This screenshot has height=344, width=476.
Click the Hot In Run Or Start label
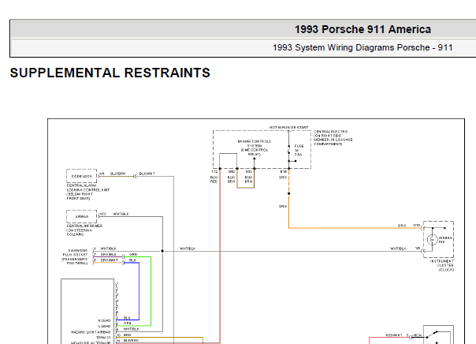(x=288, y=127)
